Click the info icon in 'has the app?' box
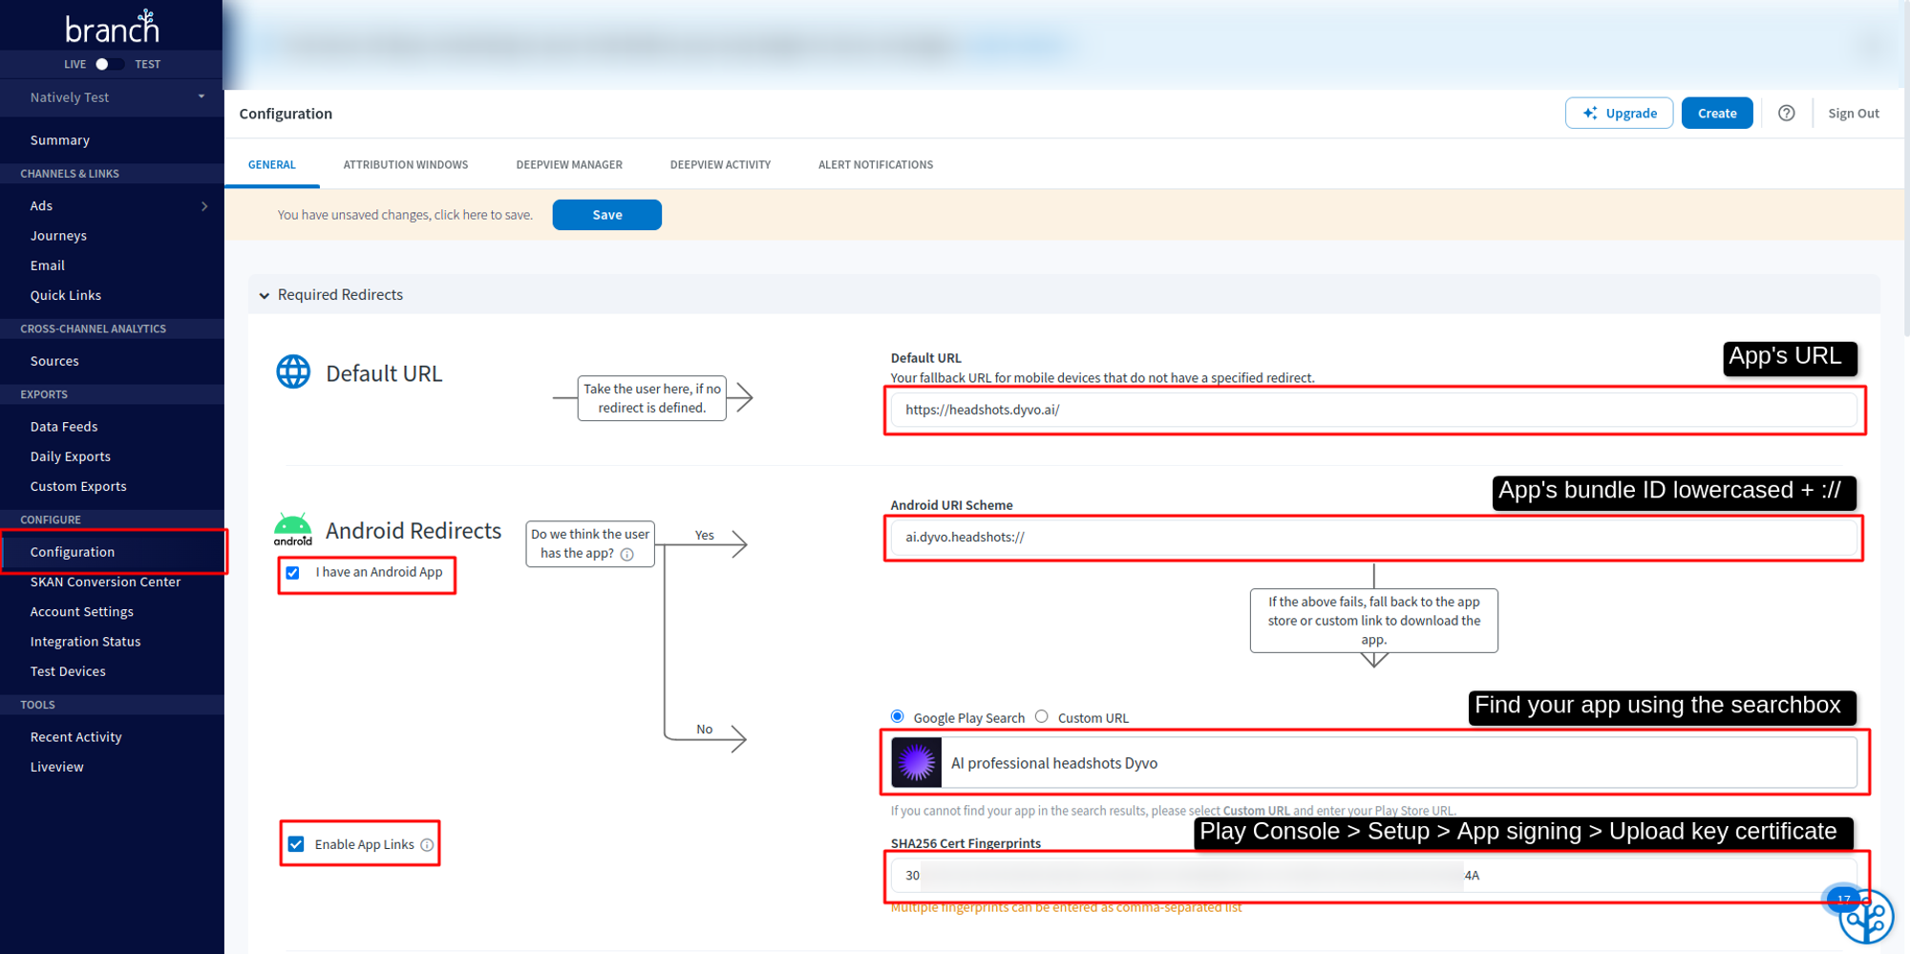This screenshot has height=954, width=1910. pos(627,555)
